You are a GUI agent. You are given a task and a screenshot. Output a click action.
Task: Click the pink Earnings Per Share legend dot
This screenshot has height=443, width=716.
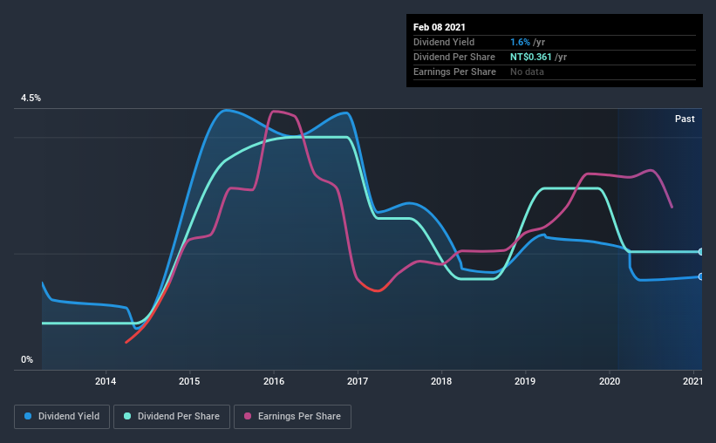(x=248, y=416)
